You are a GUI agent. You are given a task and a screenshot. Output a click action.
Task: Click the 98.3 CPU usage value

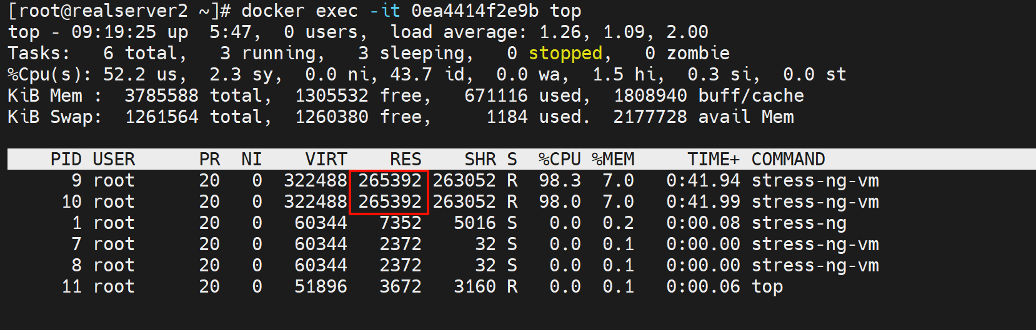[559, 180]
